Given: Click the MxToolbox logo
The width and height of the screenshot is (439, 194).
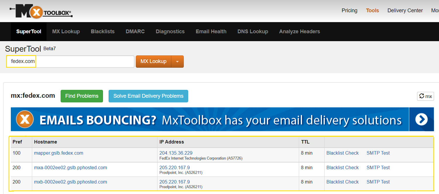Looking at the screenshot, I should (41, 11).
